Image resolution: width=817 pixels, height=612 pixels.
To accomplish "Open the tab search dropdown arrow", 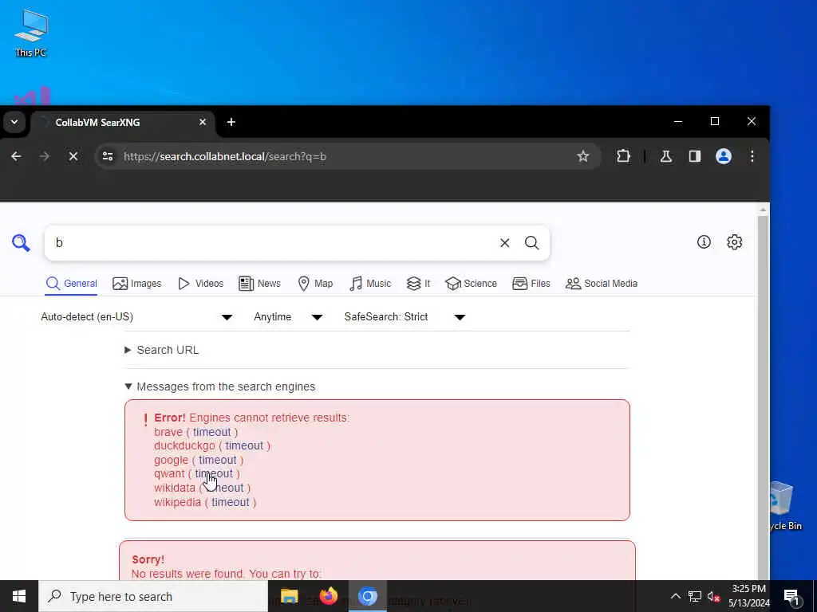I will click(14, 122).
